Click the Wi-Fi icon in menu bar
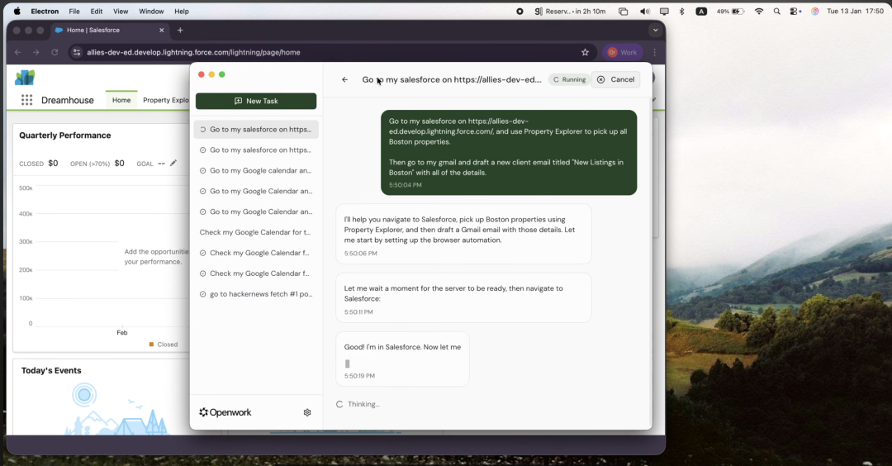 pos(759,12)
